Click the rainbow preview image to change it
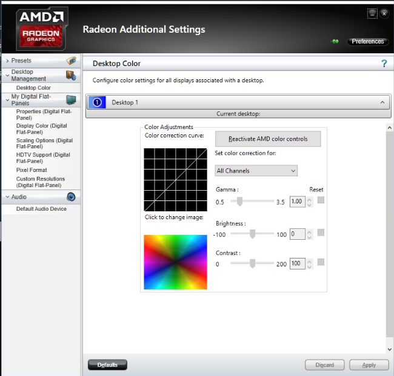 [175, 262]
